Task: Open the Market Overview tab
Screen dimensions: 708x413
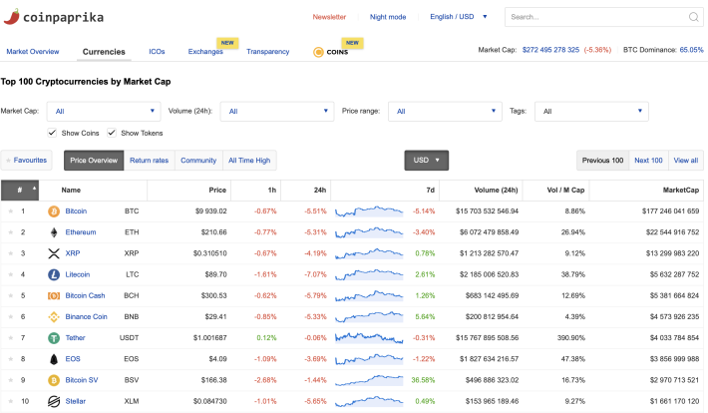Action: click(33, 52)
